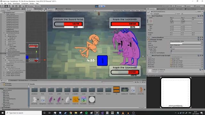205x115 pixels.
Task: Toggle Local handle rotation button
Action: [37, 6]
